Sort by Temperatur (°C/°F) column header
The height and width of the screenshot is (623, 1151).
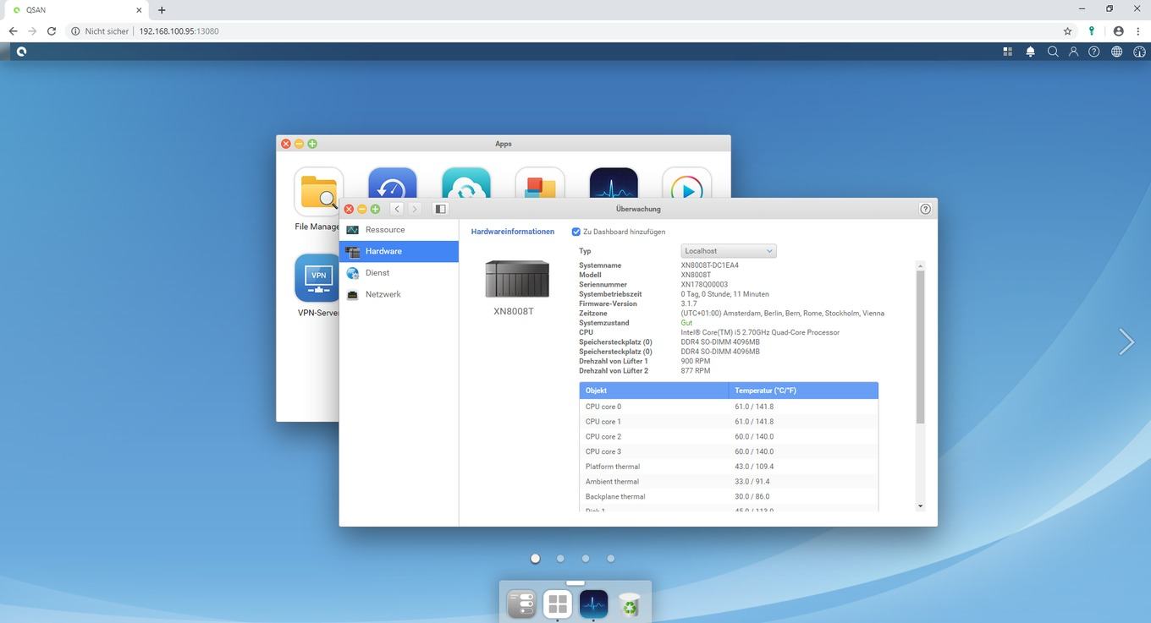tap(803, 391)
